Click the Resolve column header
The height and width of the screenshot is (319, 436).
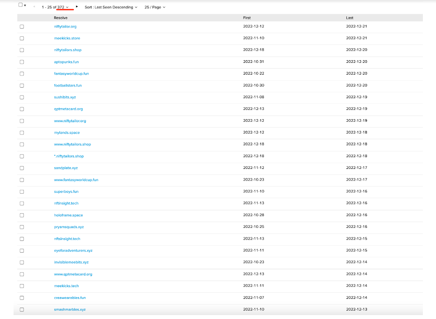(60, 18)
